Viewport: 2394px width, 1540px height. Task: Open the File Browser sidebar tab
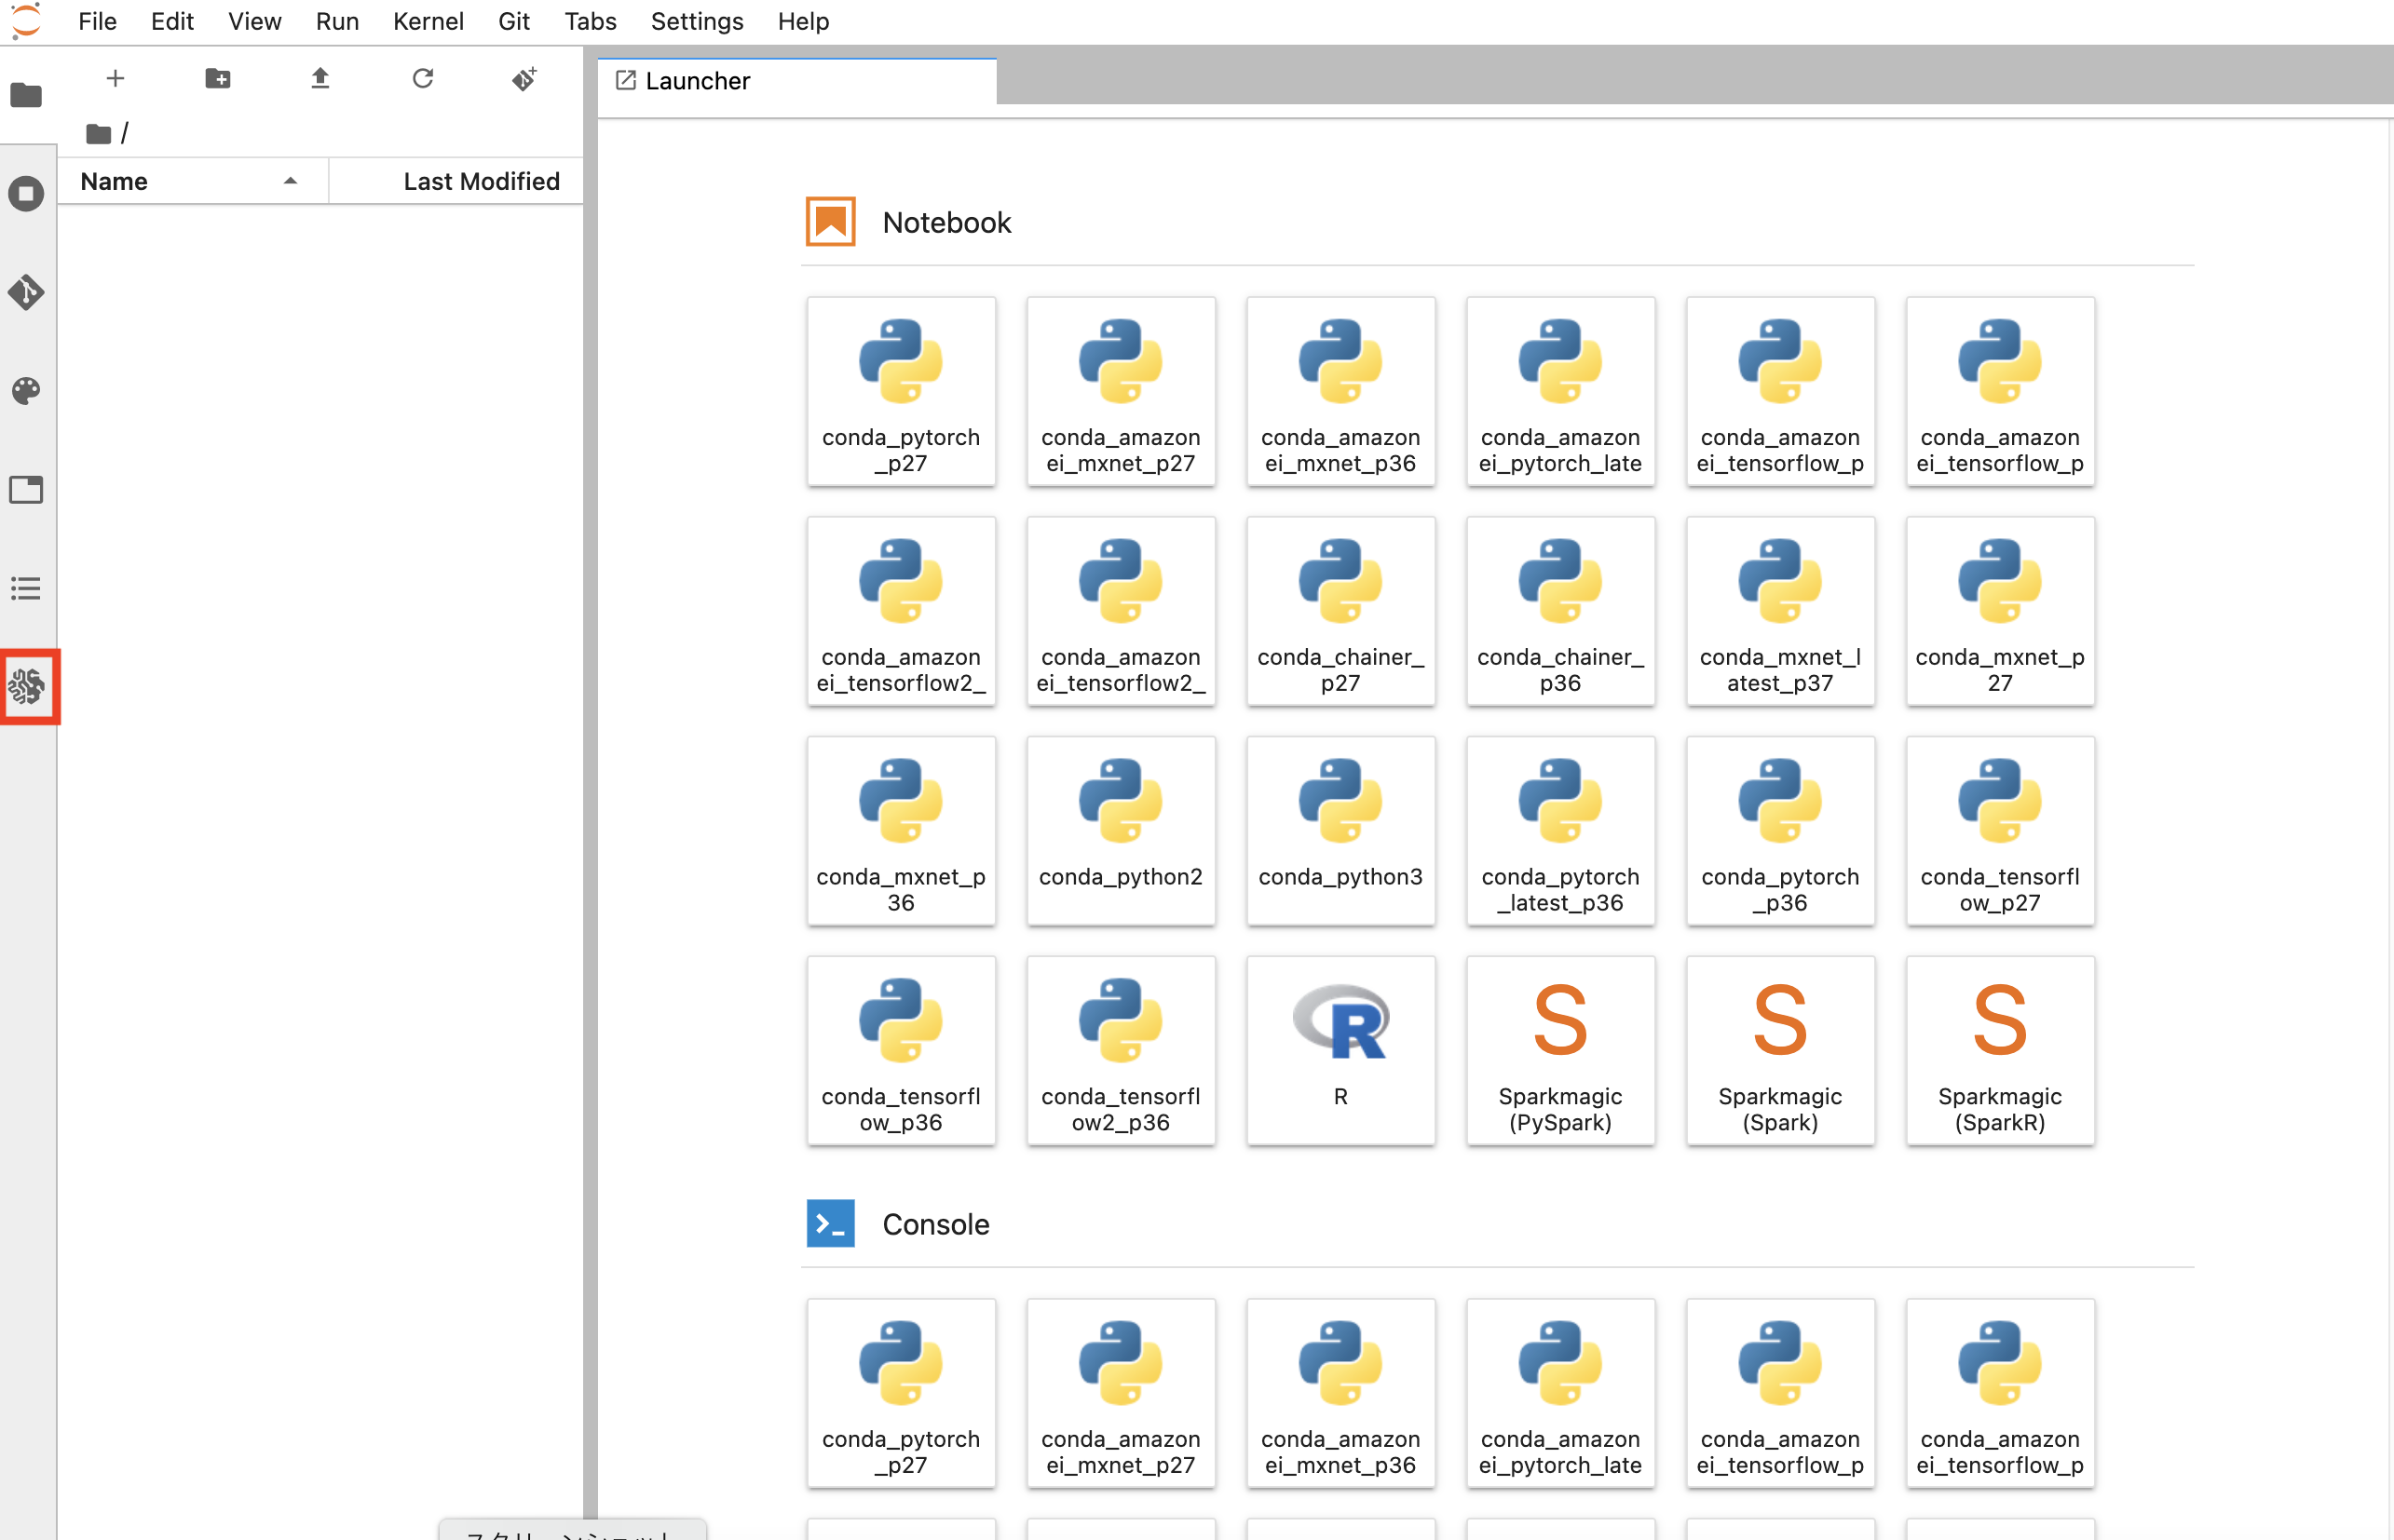(x=26, y=96)
